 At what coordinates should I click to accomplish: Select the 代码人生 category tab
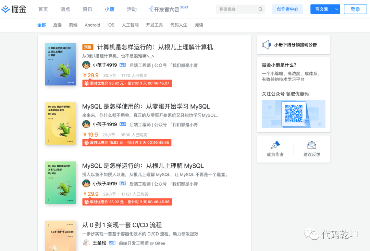[x=178, y=25]
